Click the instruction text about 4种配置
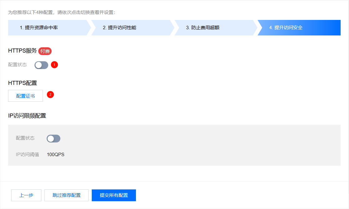The height and width of the screenshot is (209, 349). [62, 12]
